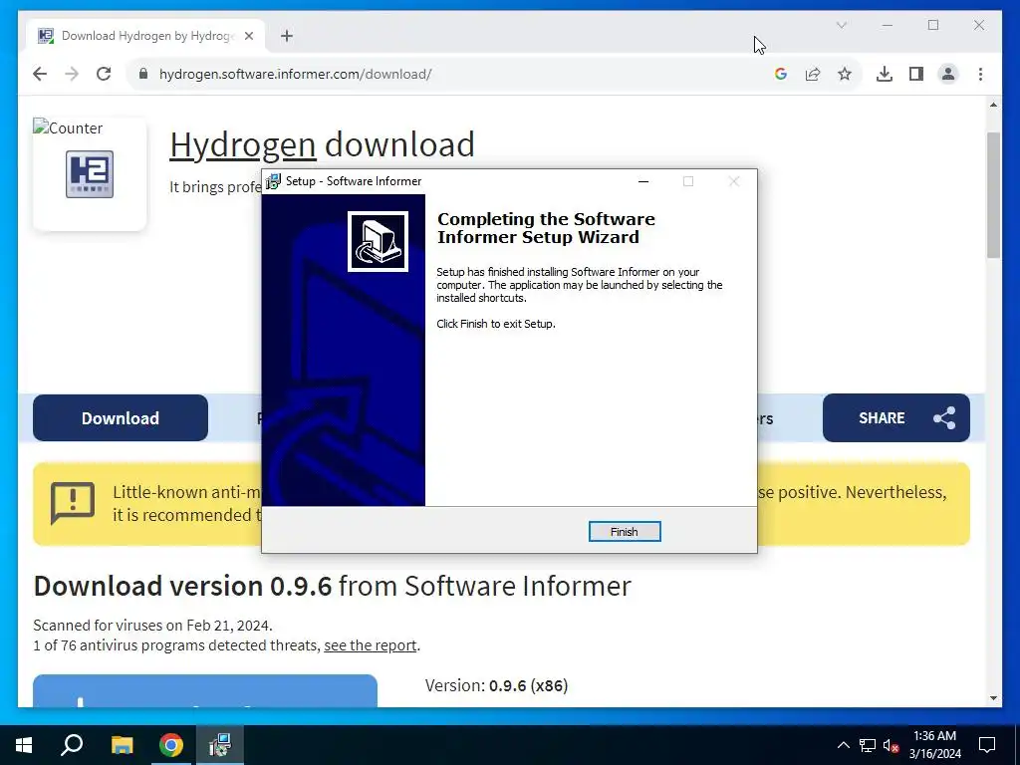Screen dimensions: 1020x765
Task: Click the blue download button below the heading
Action: pos(205,691)
